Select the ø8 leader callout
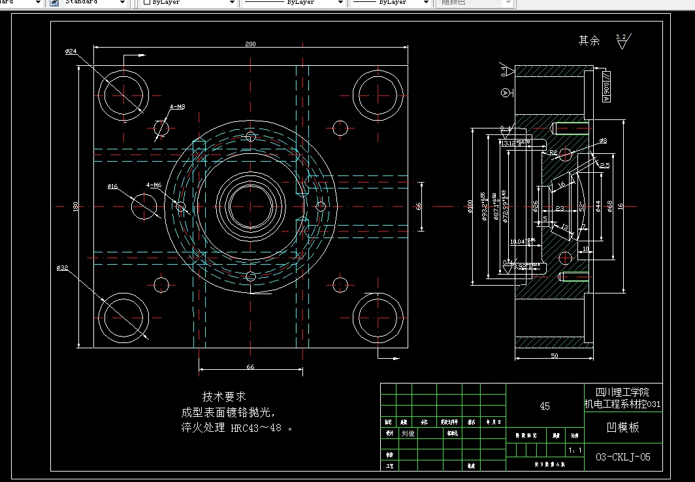 tap(603, 141)
